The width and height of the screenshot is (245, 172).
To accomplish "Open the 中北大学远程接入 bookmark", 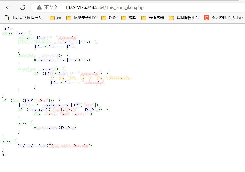I will [25, 18].
